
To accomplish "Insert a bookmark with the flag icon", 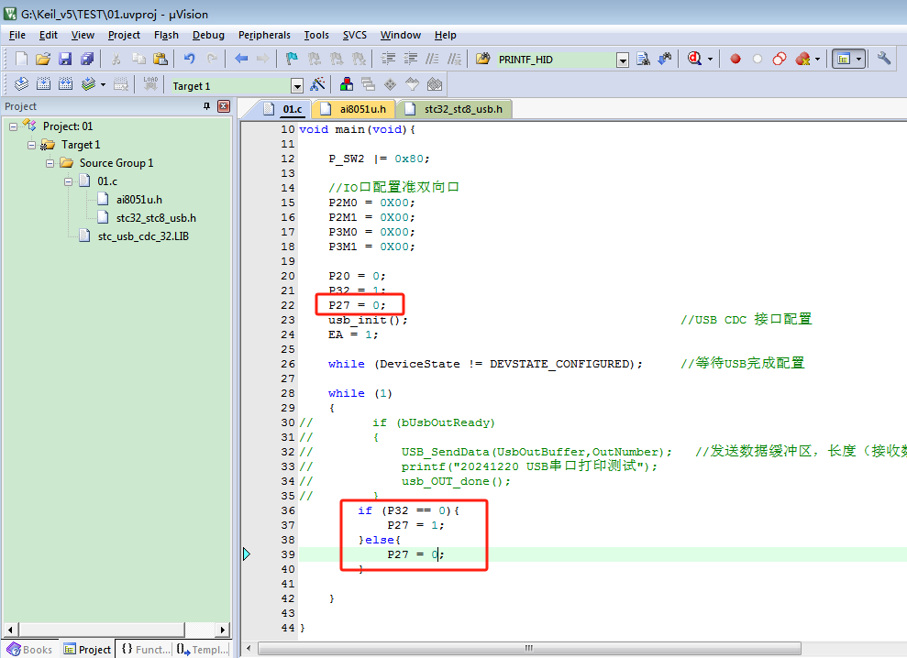I will click(x=292, y=59).
